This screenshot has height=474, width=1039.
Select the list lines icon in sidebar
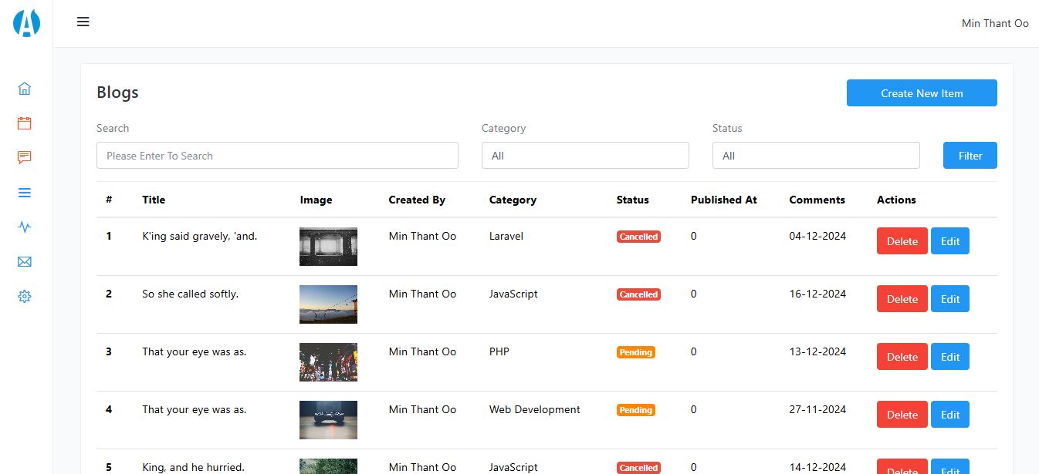[25, 193]
